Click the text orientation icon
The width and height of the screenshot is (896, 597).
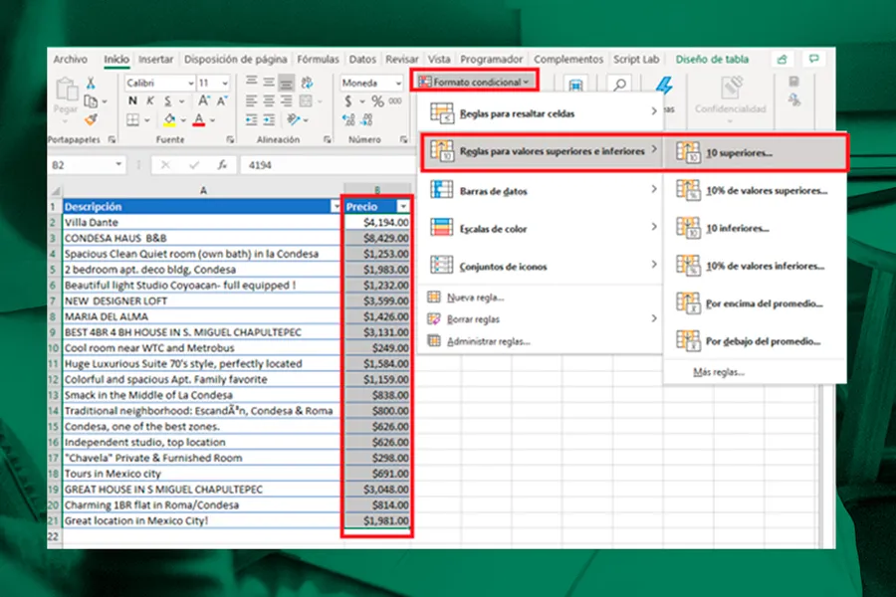(294, 120)
